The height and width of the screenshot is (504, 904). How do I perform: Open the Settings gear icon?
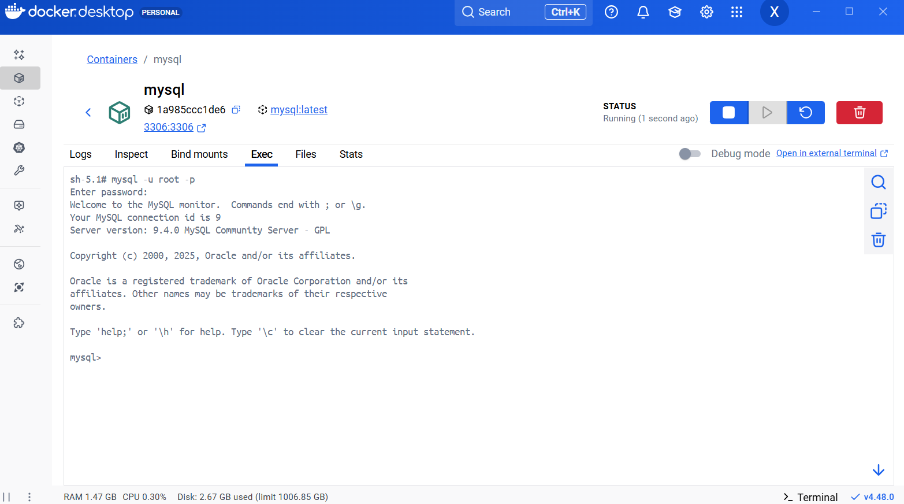tap(706, 12)
